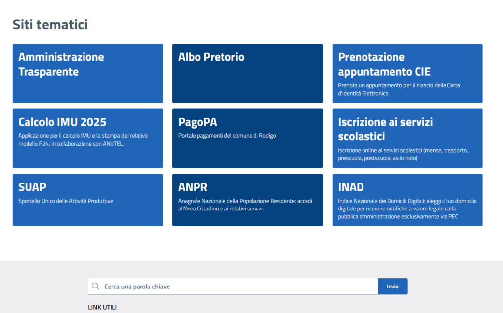The height and width of the screenshot is (313, 503).
Task: Open the Iscrizione ai servizi scolastici title
Action: point(385,129)
